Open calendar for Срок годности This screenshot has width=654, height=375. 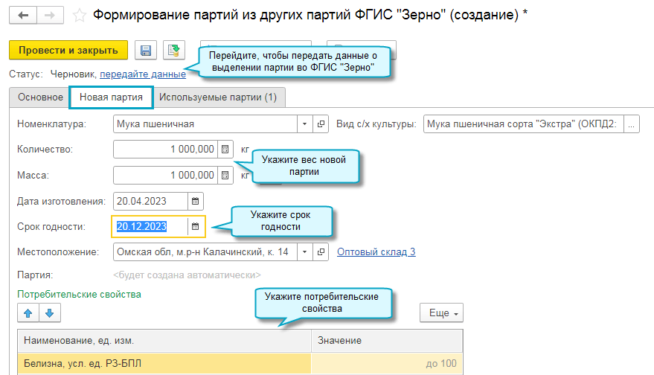click(196, 226)
